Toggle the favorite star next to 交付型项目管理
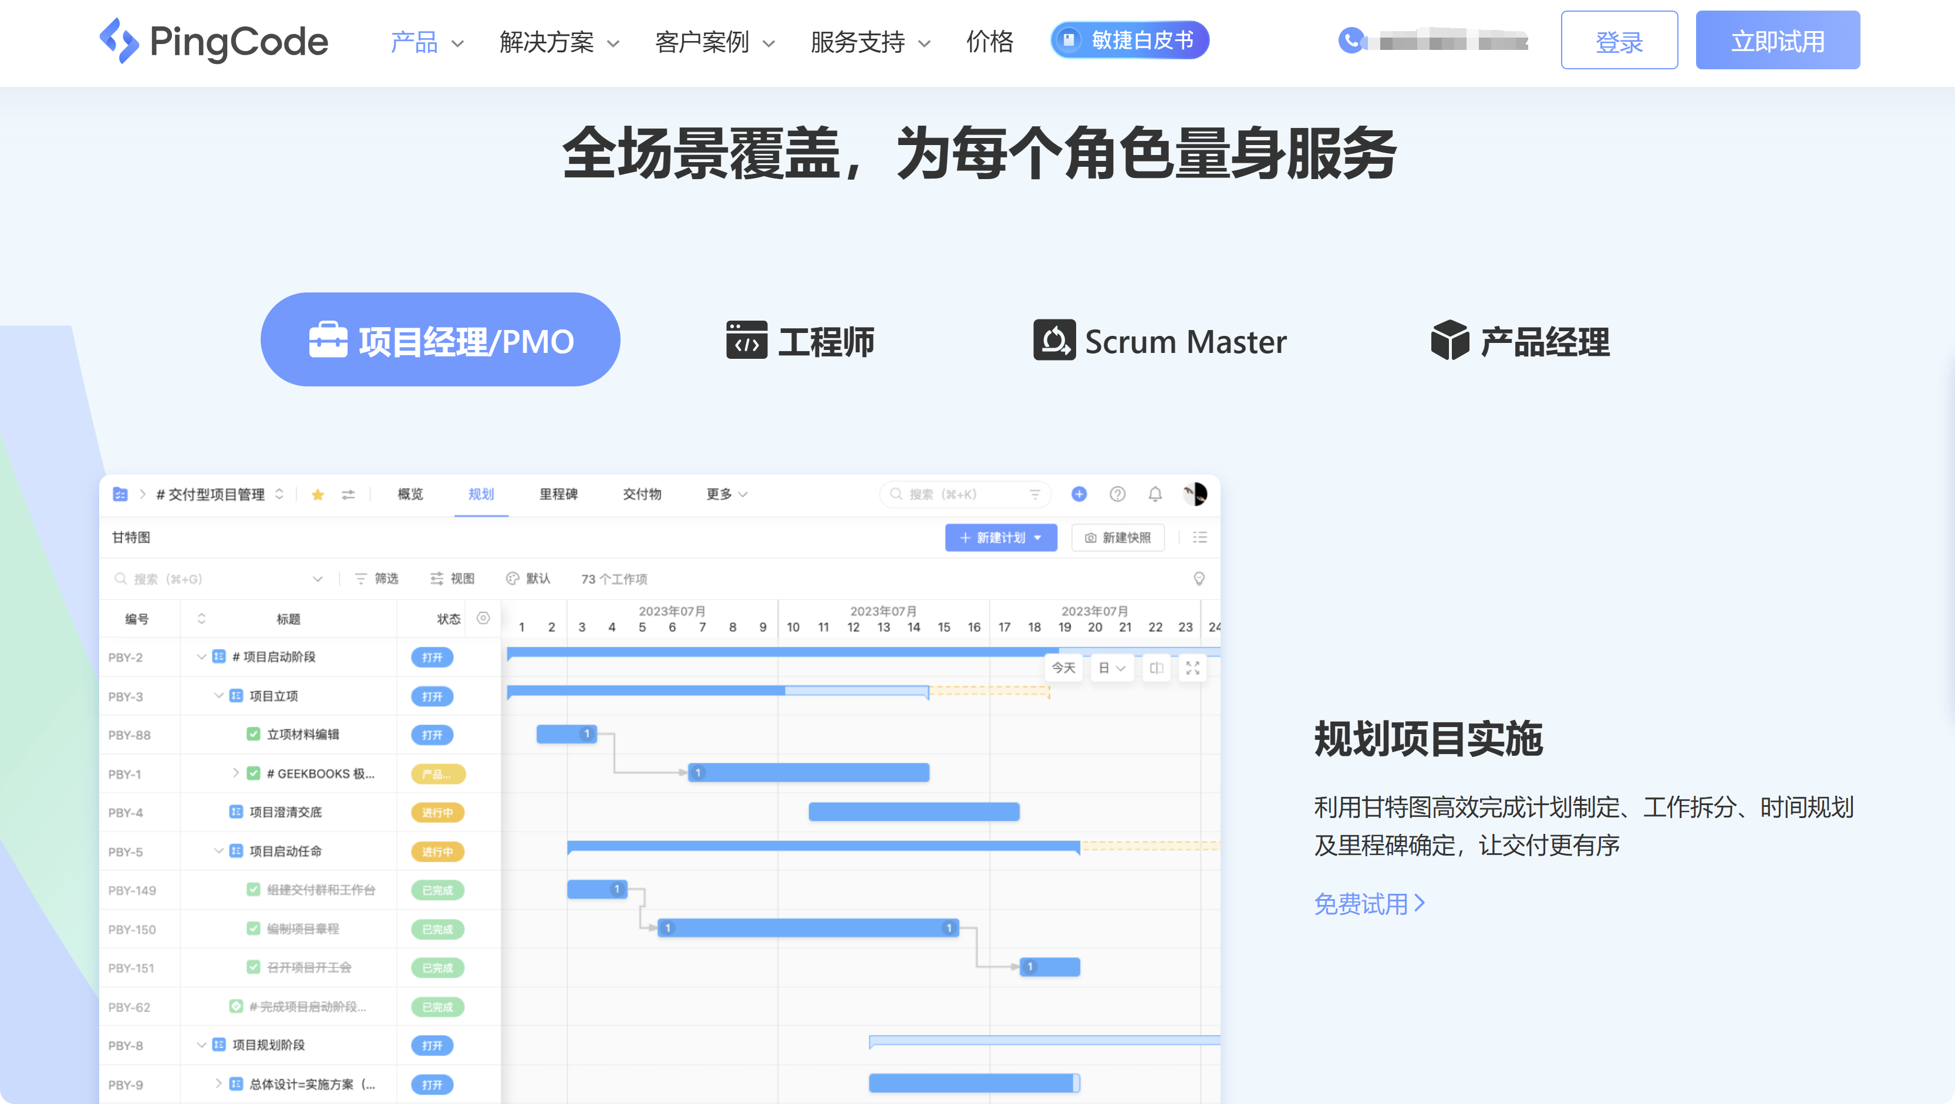 point(317,493)
